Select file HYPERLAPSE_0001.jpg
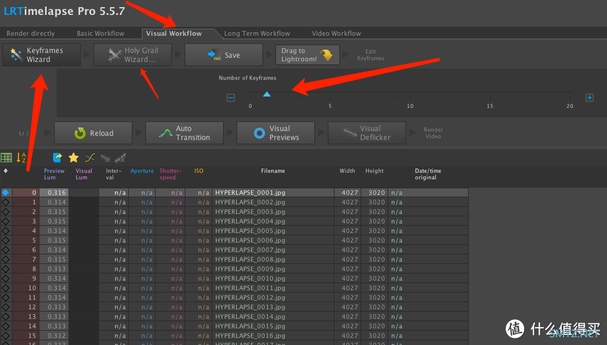 click(250, 192)
